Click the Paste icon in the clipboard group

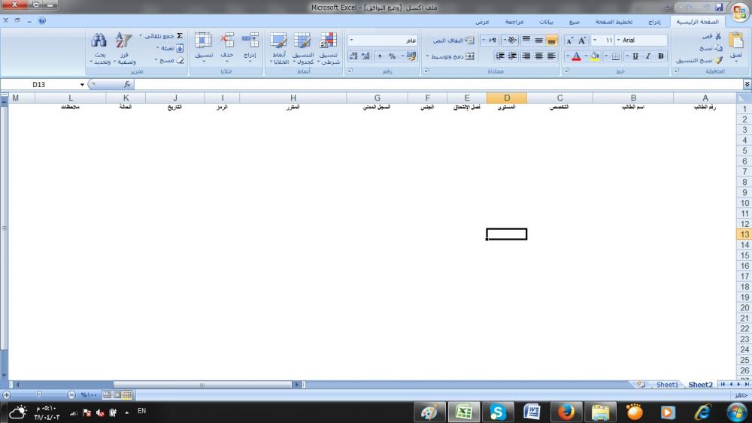click(735, 44)
